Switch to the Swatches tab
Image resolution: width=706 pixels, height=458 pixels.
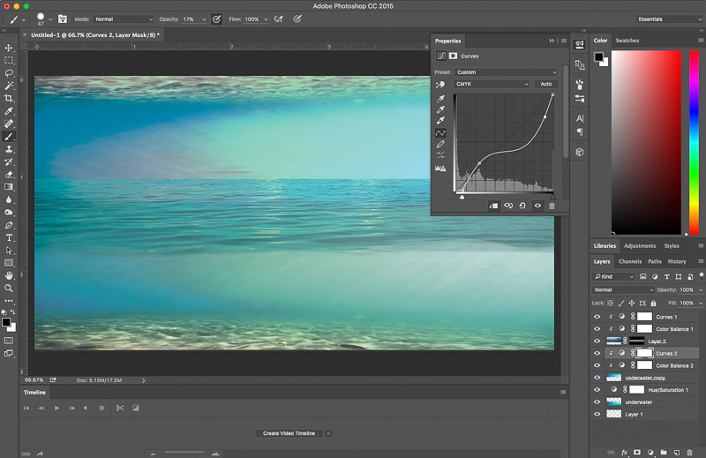627,41
